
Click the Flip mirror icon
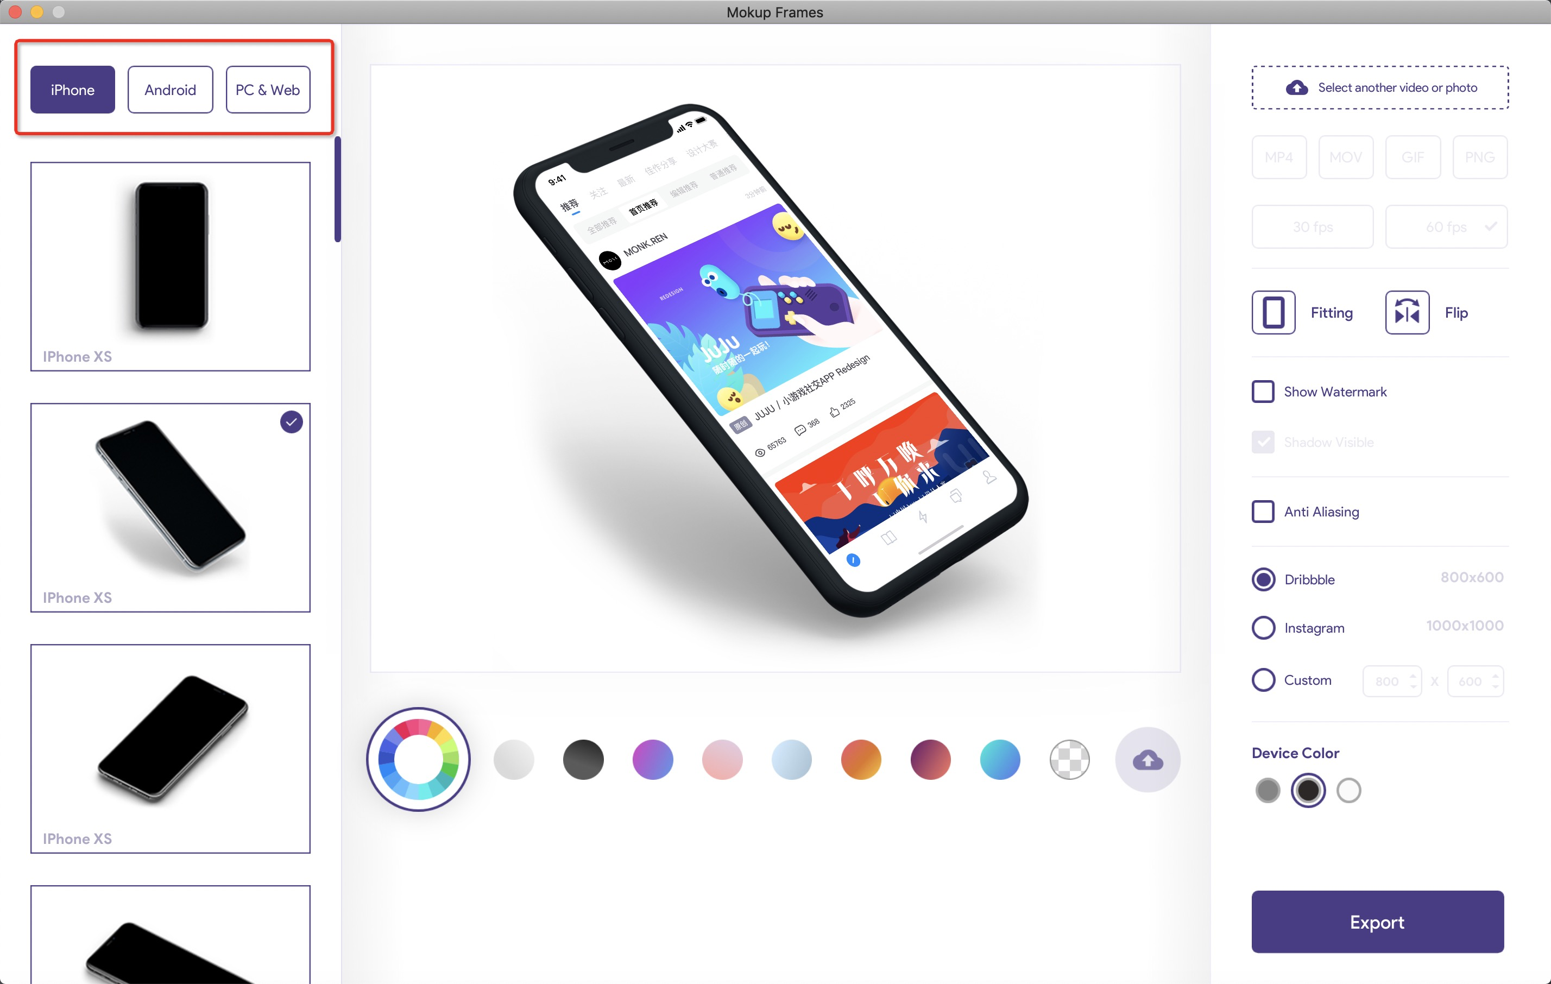1408,312
